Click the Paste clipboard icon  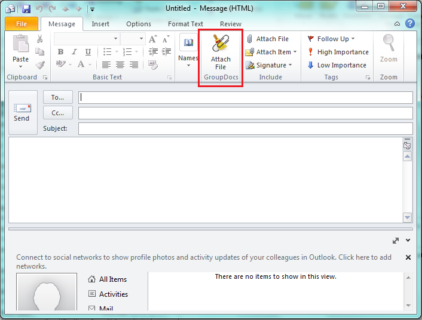click(x=21, y=49)
